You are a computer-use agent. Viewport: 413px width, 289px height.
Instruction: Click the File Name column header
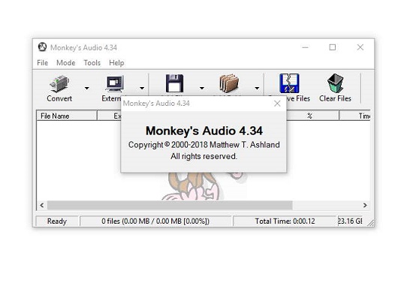67,116
